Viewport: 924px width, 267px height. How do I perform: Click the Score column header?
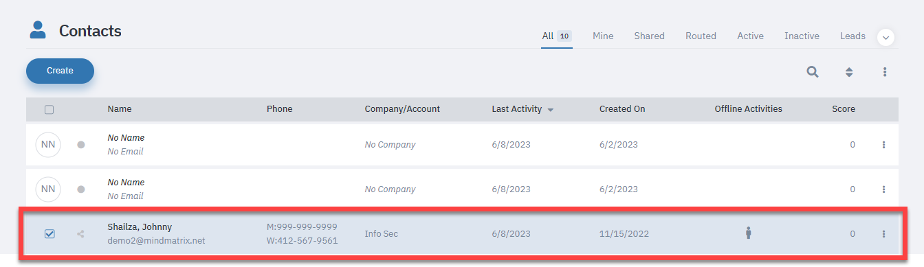coord(844,109)
